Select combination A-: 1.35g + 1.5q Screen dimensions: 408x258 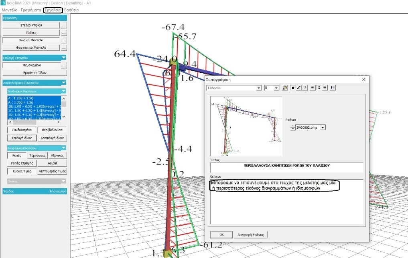click(x=34, y=102)
